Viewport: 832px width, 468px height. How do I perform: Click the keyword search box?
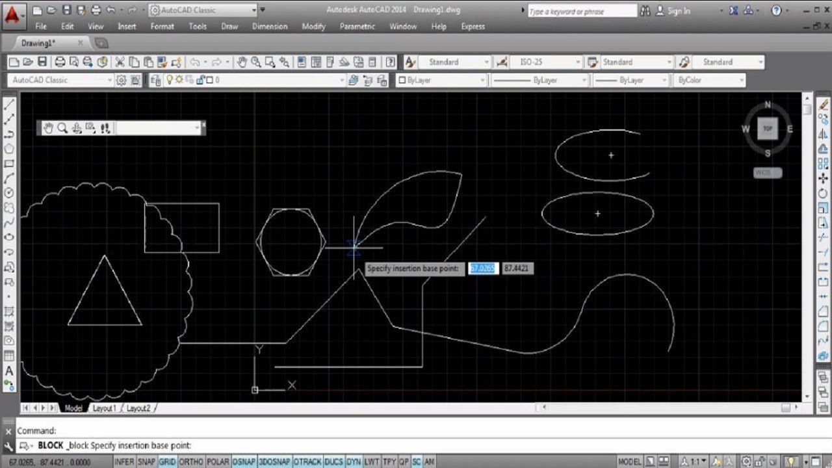pyautogui.click(x=581, y=11)
